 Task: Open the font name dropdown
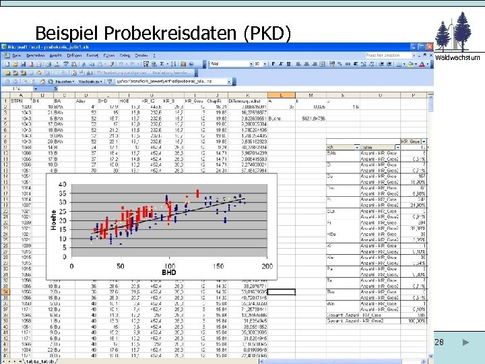[251, 64]
